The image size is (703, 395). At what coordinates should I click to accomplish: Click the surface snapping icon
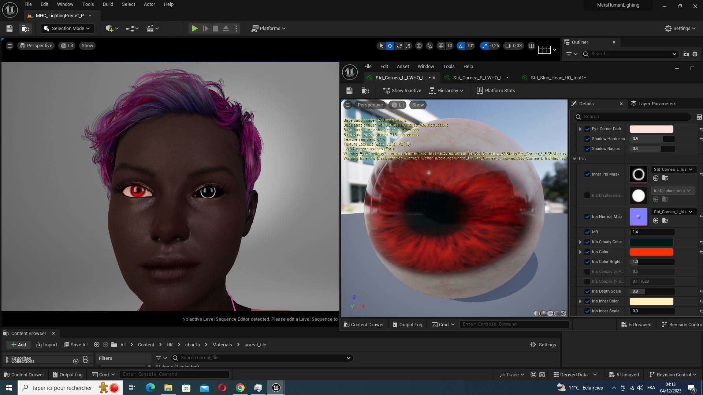(429, 46)
